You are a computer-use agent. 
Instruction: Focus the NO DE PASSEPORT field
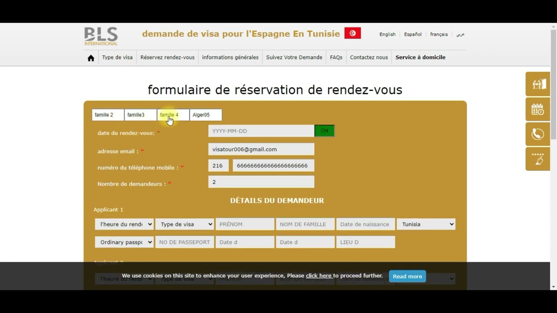click(185, 242)
